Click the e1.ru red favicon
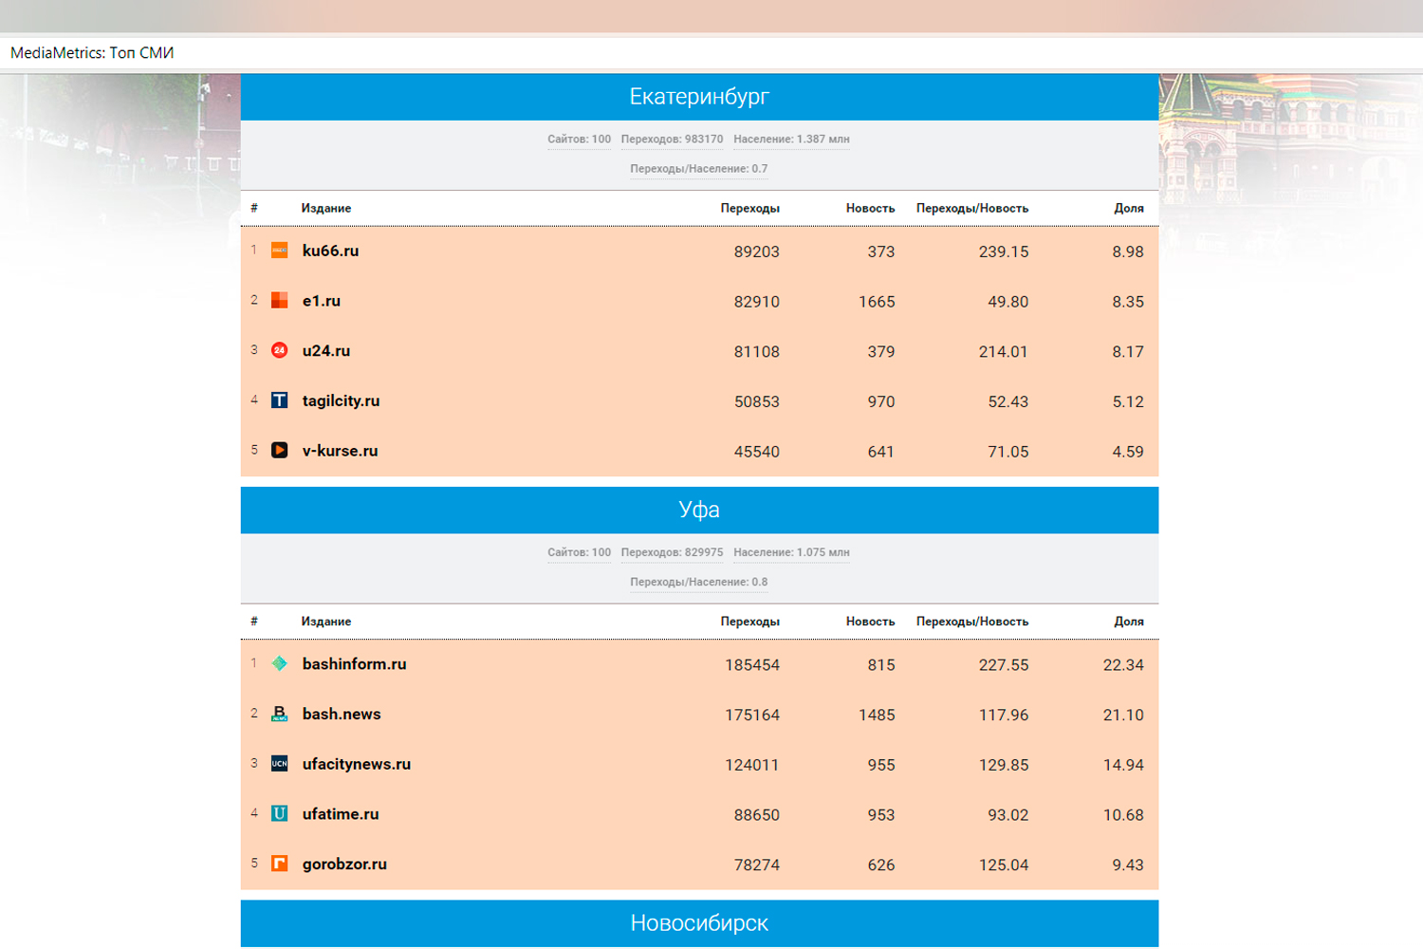 tap(279, 301)
